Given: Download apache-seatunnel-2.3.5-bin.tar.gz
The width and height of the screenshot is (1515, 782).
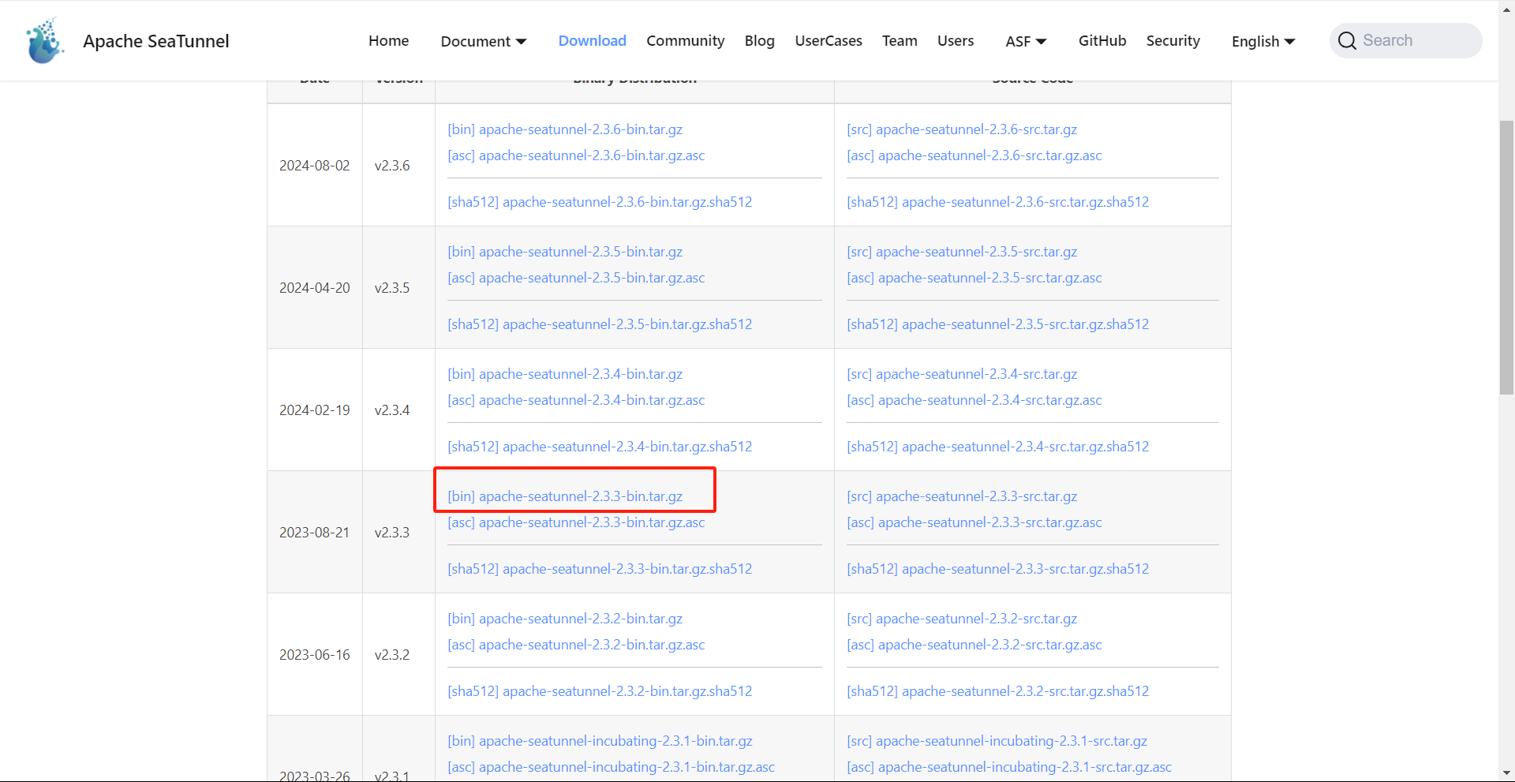Looking at the screenshot, I should [x=565, y=252].
